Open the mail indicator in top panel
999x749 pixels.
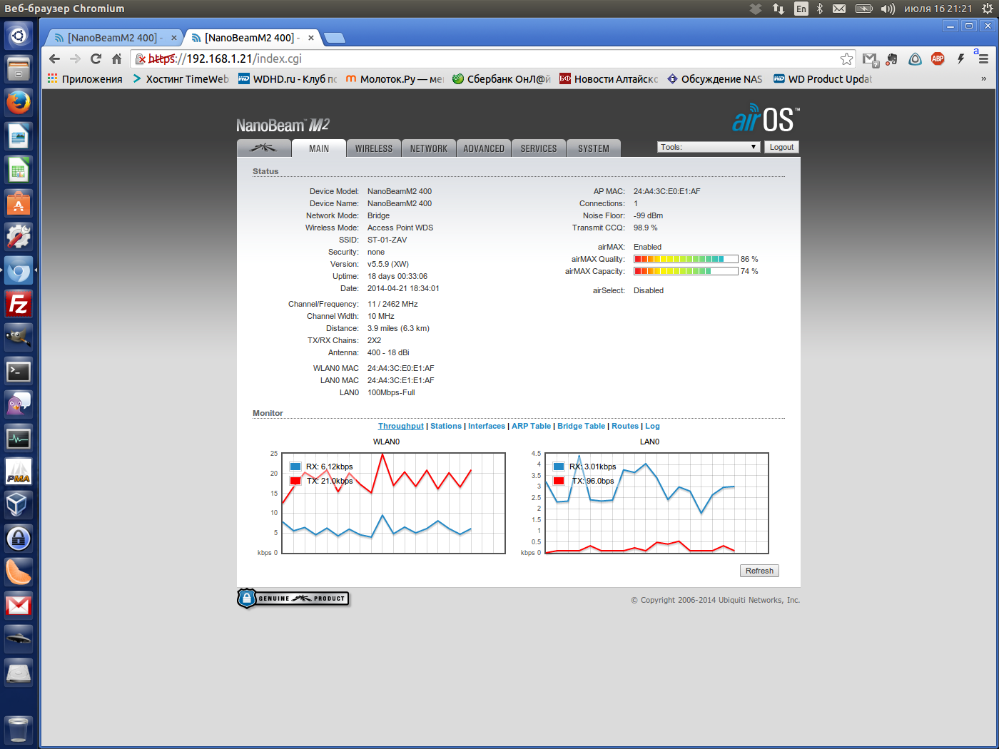(839, 9)
